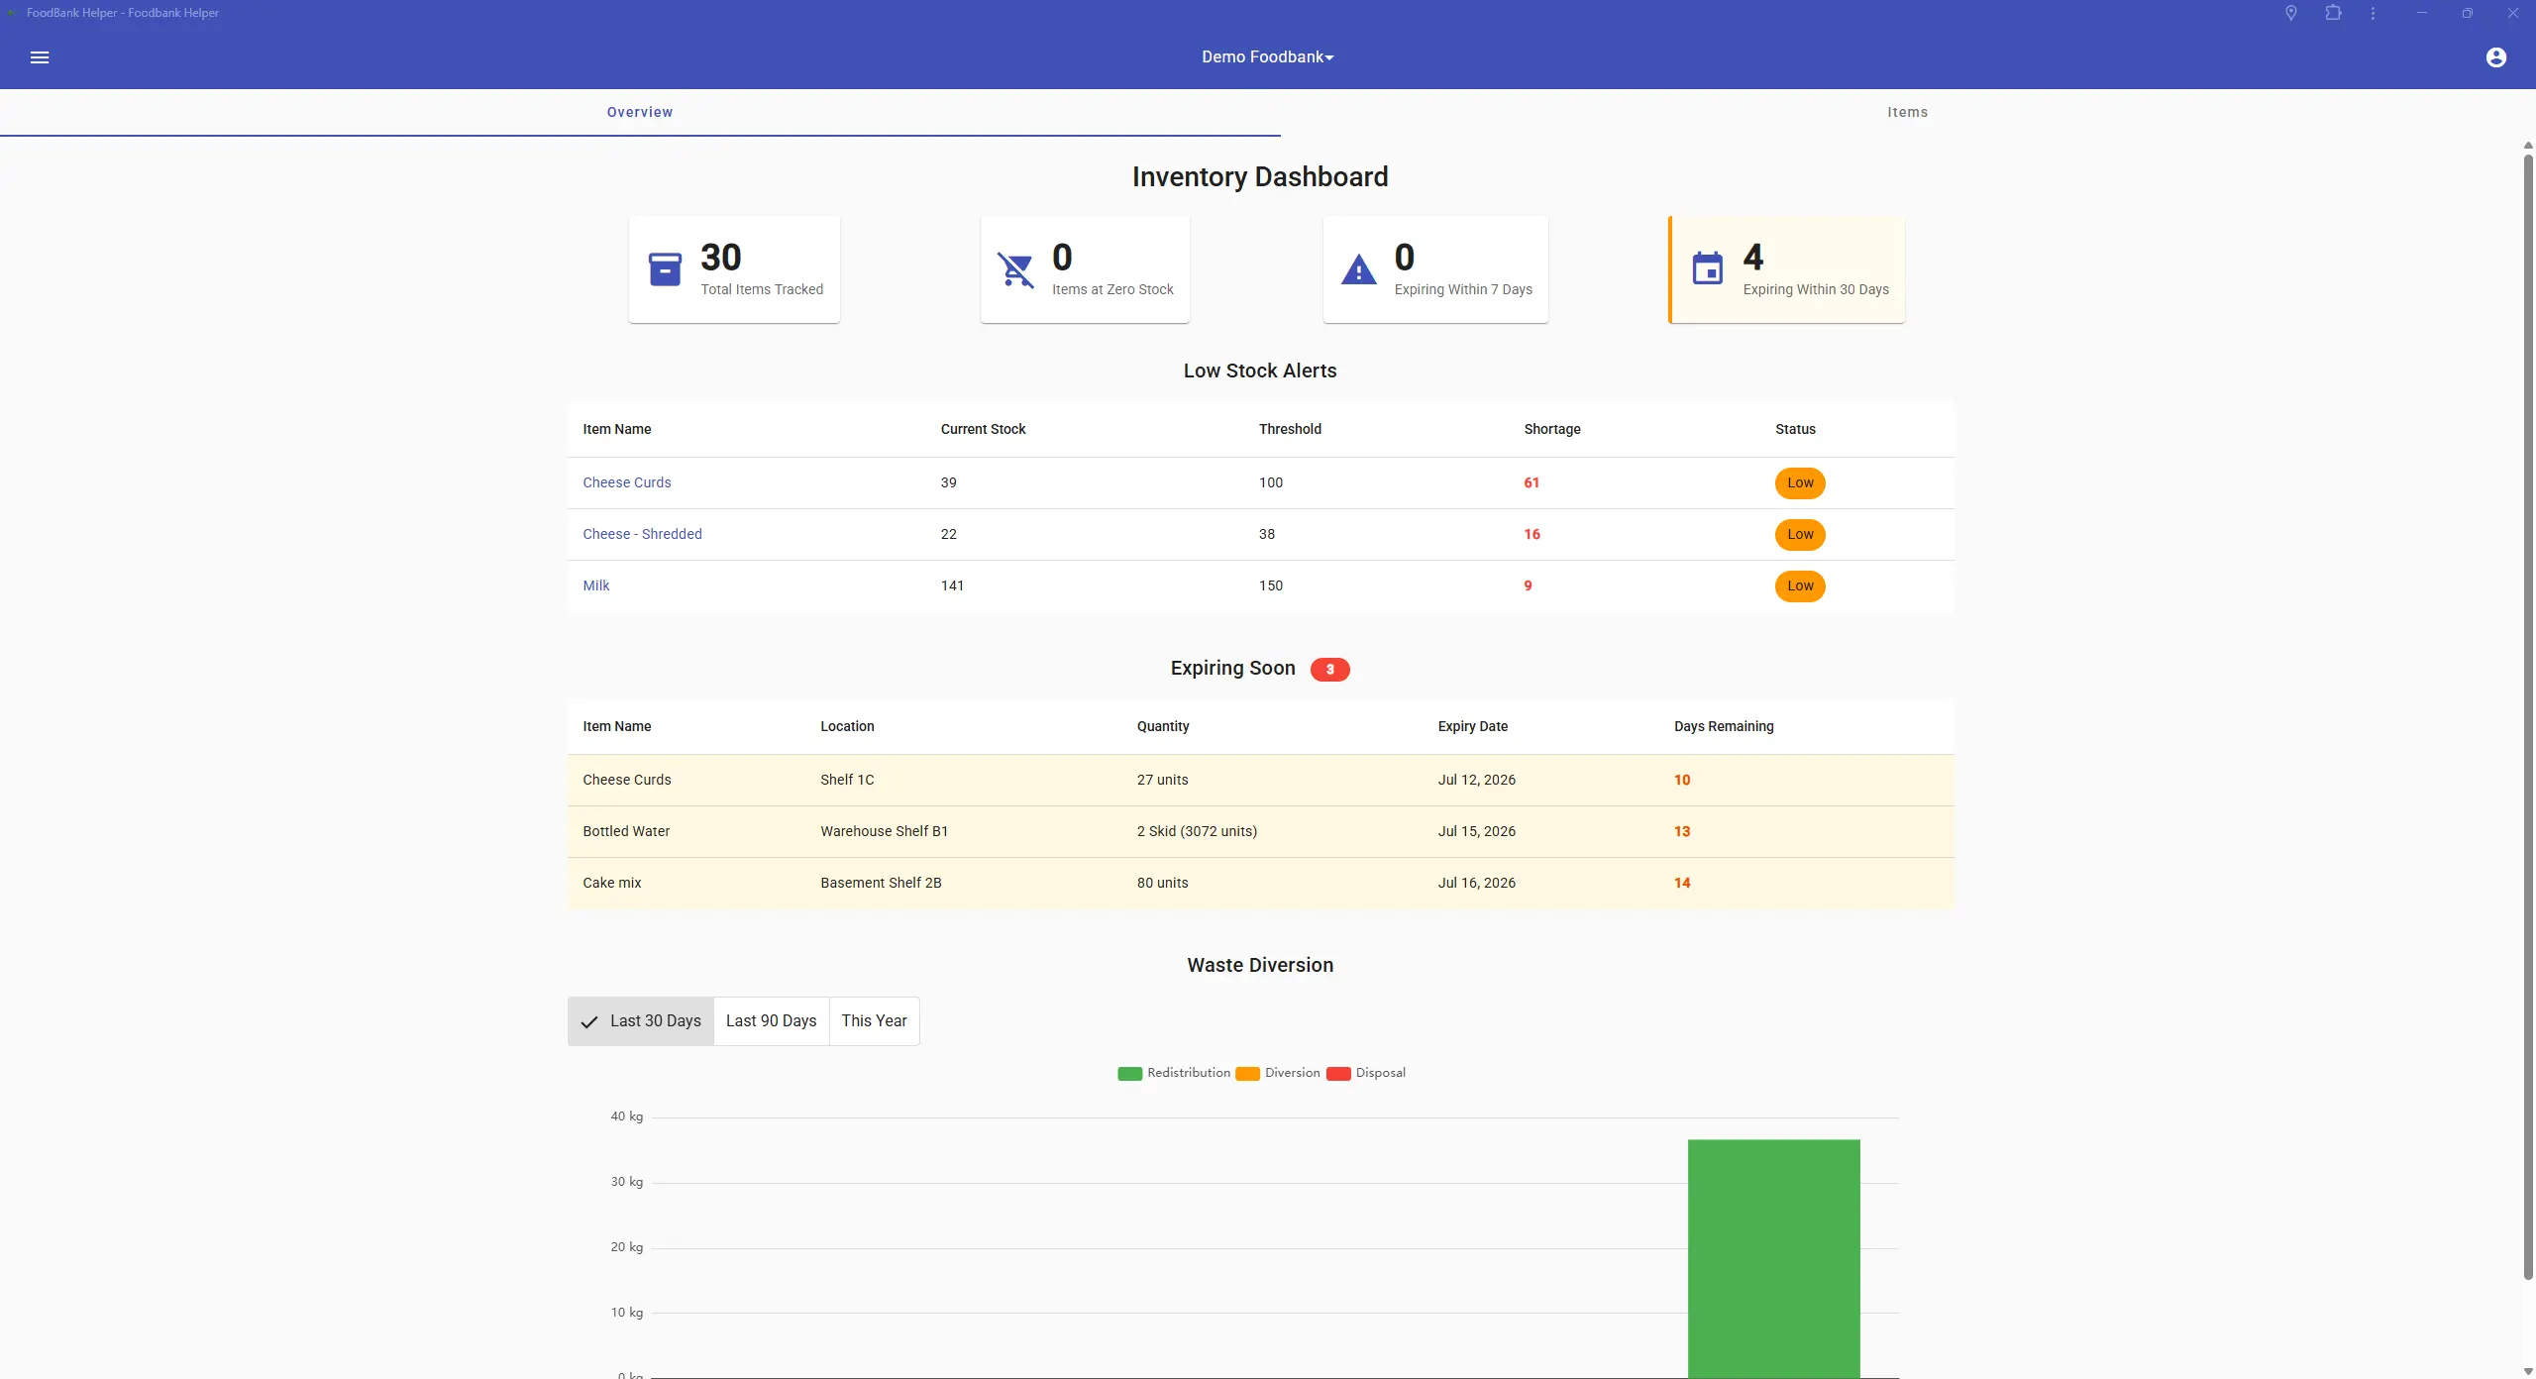Switch to the Overview tab

click(640, 112)
